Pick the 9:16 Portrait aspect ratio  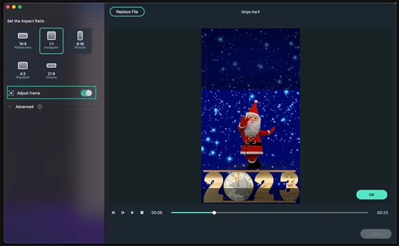(x=80, y=41)
